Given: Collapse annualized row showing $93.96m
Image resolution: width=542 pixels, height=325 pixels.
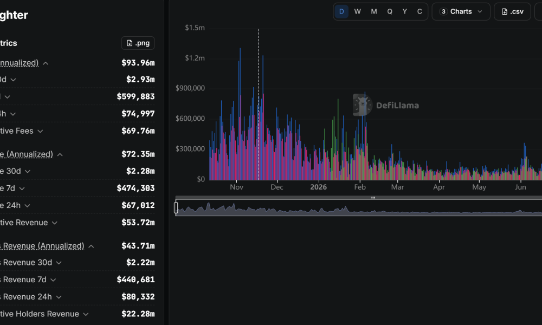Looking at the screenshot, I should [x=46, y=63].
